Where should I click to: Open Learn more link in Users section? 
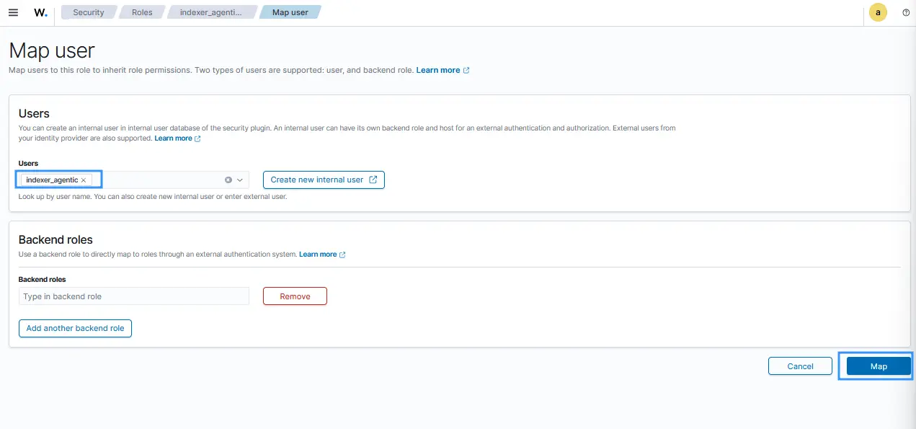tap(177, 138)
